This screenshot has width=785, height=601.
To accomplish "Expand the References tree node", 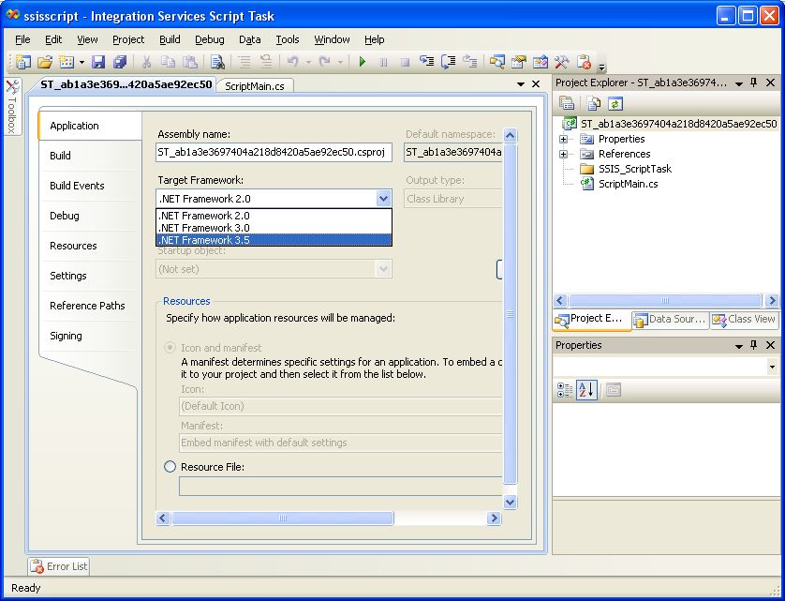I will 564,154.
